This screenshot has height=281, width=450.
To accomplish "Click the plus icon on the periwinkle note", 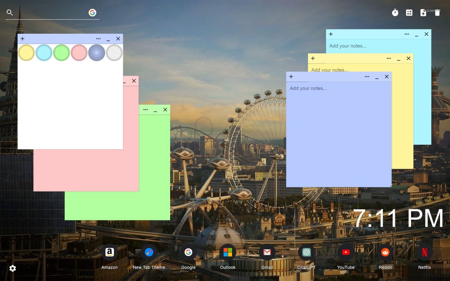I will [291, 77].
